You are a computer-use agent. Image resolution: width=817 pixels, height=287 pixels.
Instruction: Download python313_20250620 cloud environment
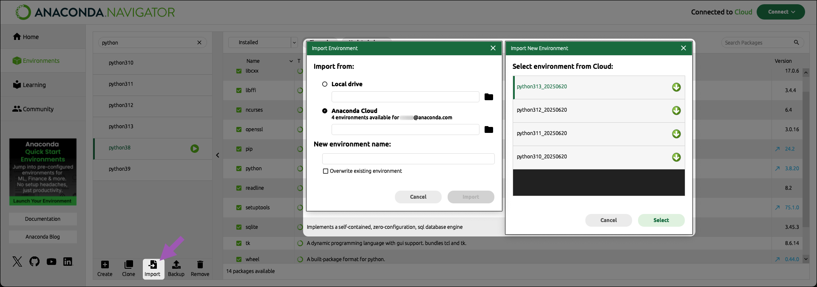(676, 87)
